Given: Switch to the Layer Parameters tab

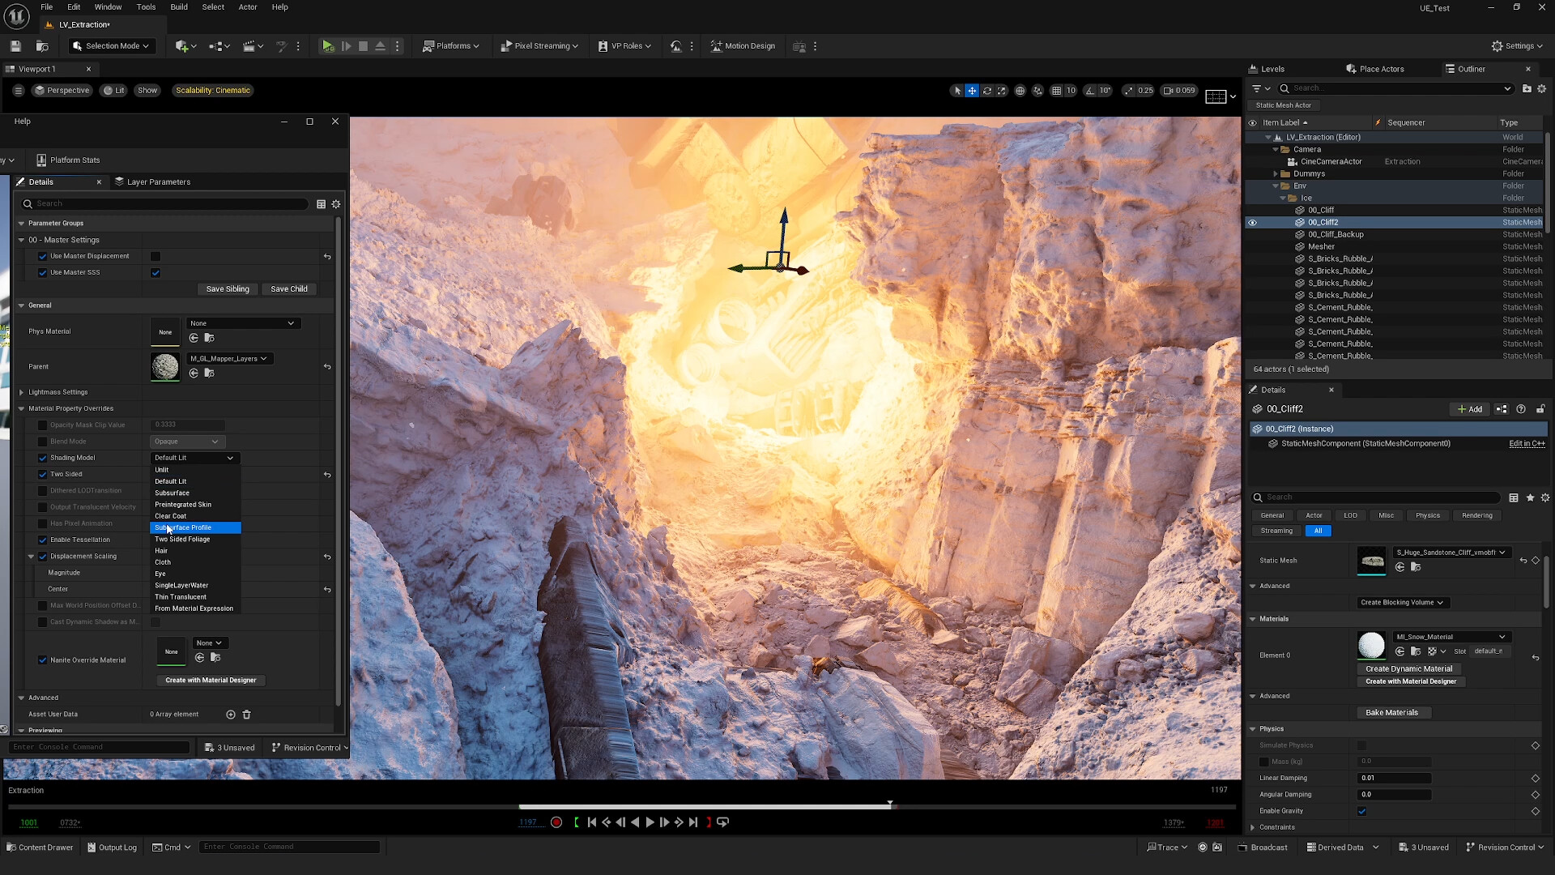Looking at the screenshot, I should pos(152,182).
